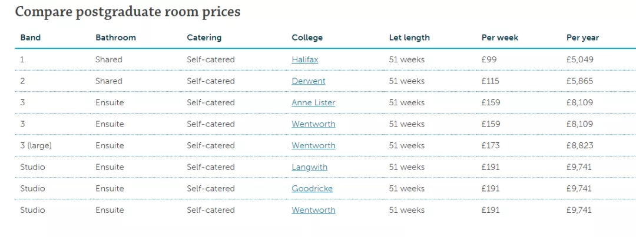636x237 pixels.
Task: Click the College column header
Action: click(x=307, y=38)
